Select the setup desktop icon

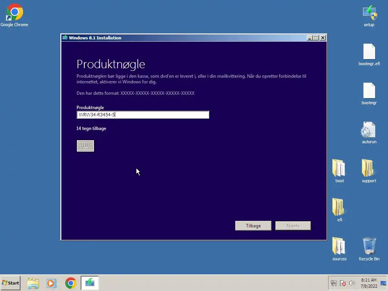click(x=369, y=16)
